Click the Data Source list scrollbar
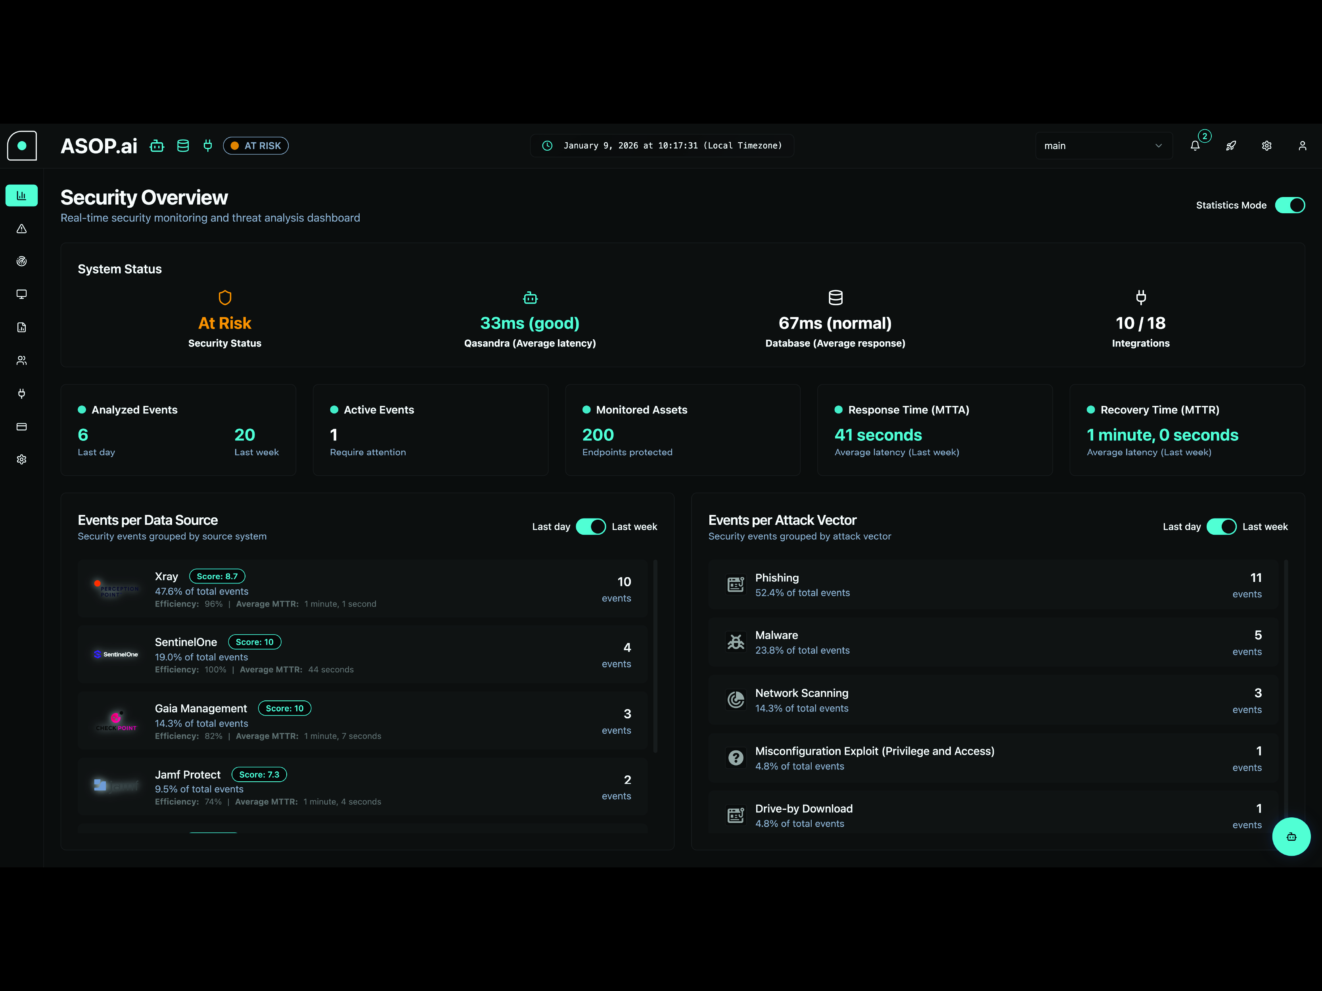 (655, 655)
